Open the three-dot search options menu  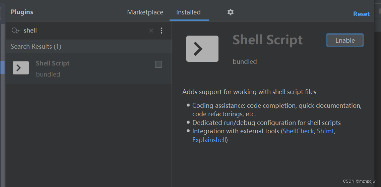click(161, 31)
